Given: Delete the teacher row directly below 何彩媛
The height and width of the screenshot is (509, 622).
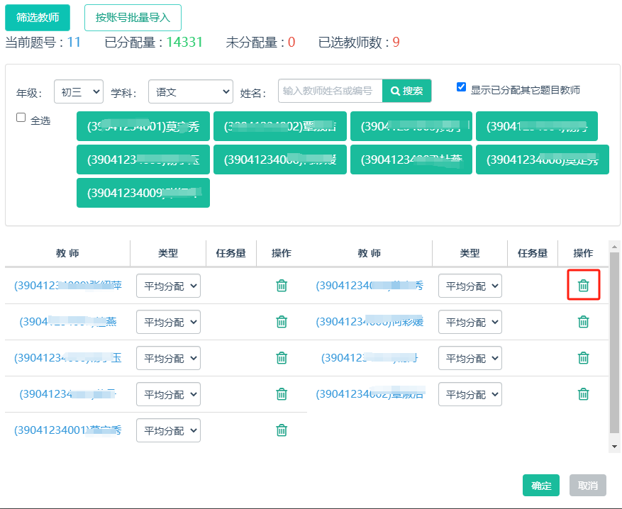Looking at the screenshot, I should point(583,357).
